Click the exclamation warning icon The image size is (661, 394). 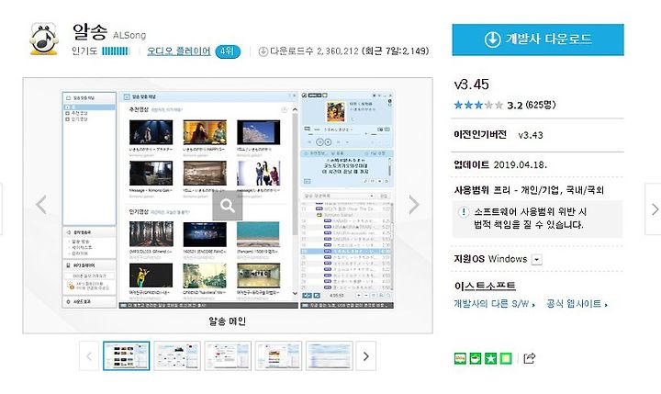(x=464, y=212)
